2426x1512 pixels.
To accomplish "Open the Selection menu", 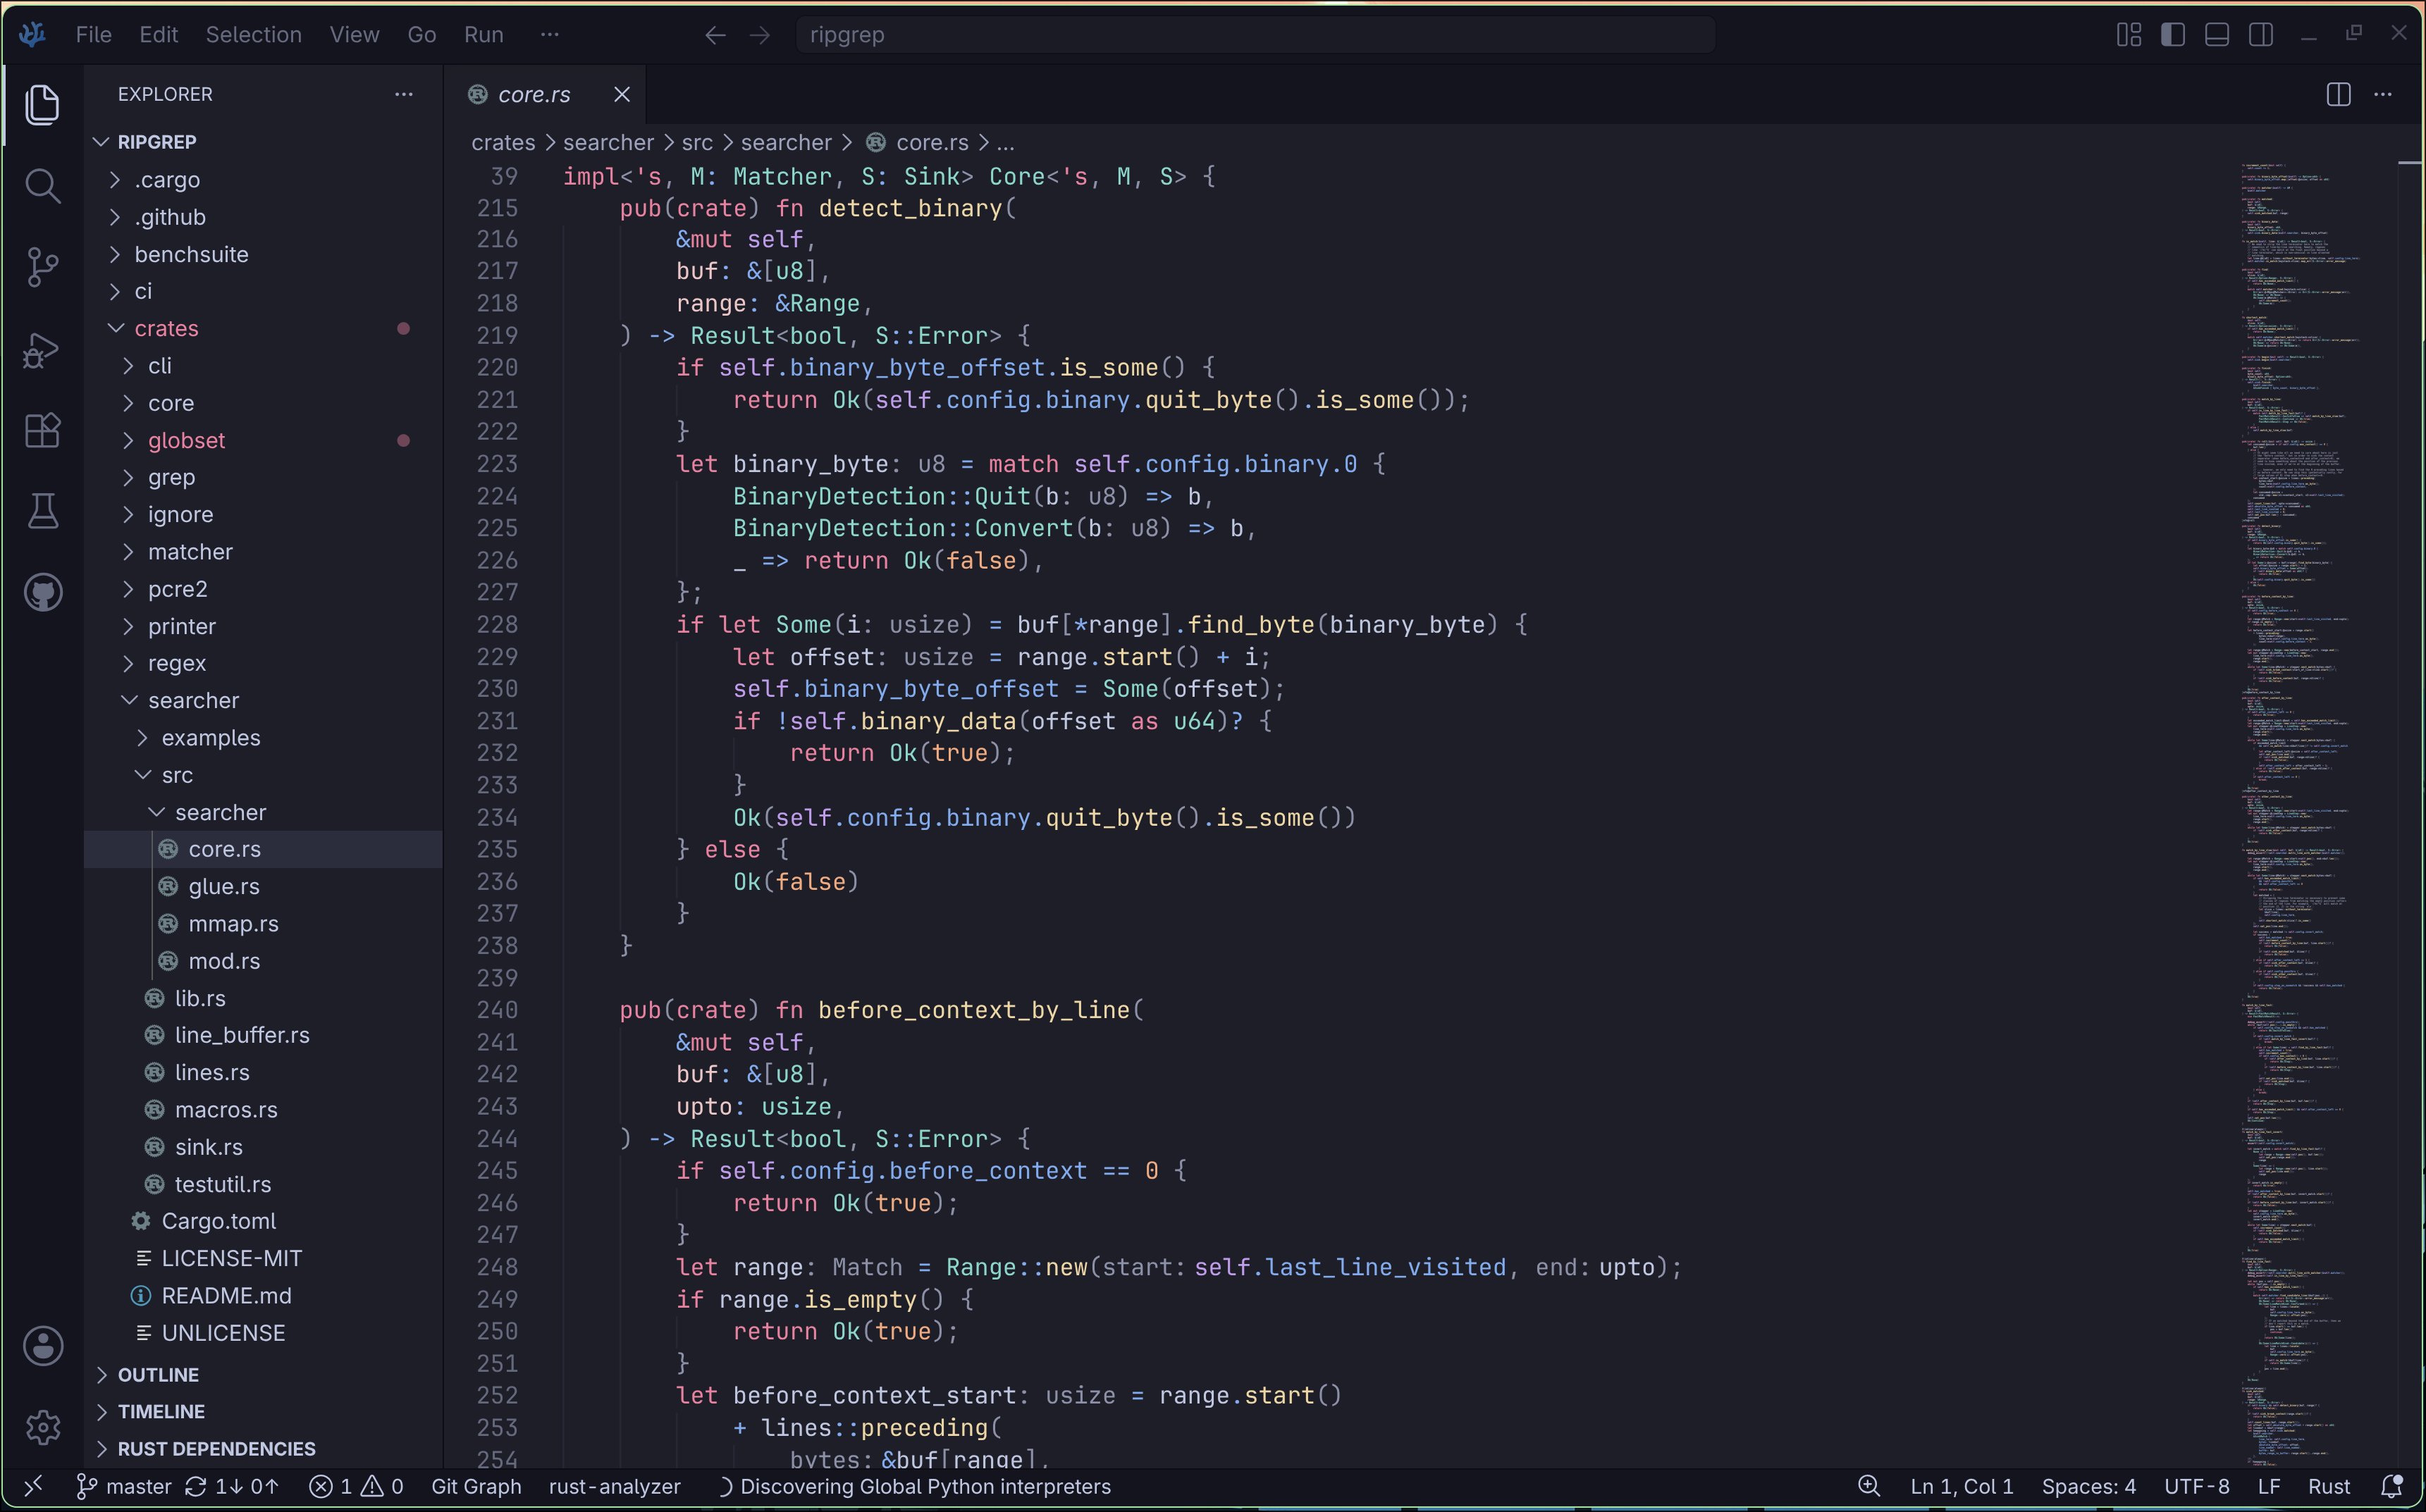I will click(x=253, y=35).
